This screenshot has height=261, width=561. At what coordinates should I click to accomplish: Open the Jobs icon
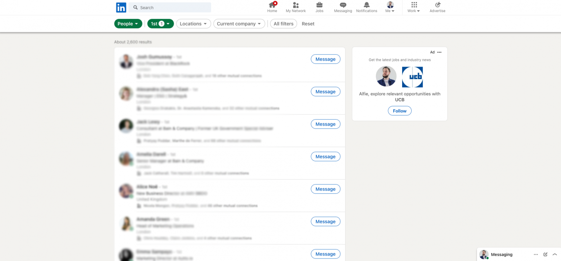coord(319,7)
